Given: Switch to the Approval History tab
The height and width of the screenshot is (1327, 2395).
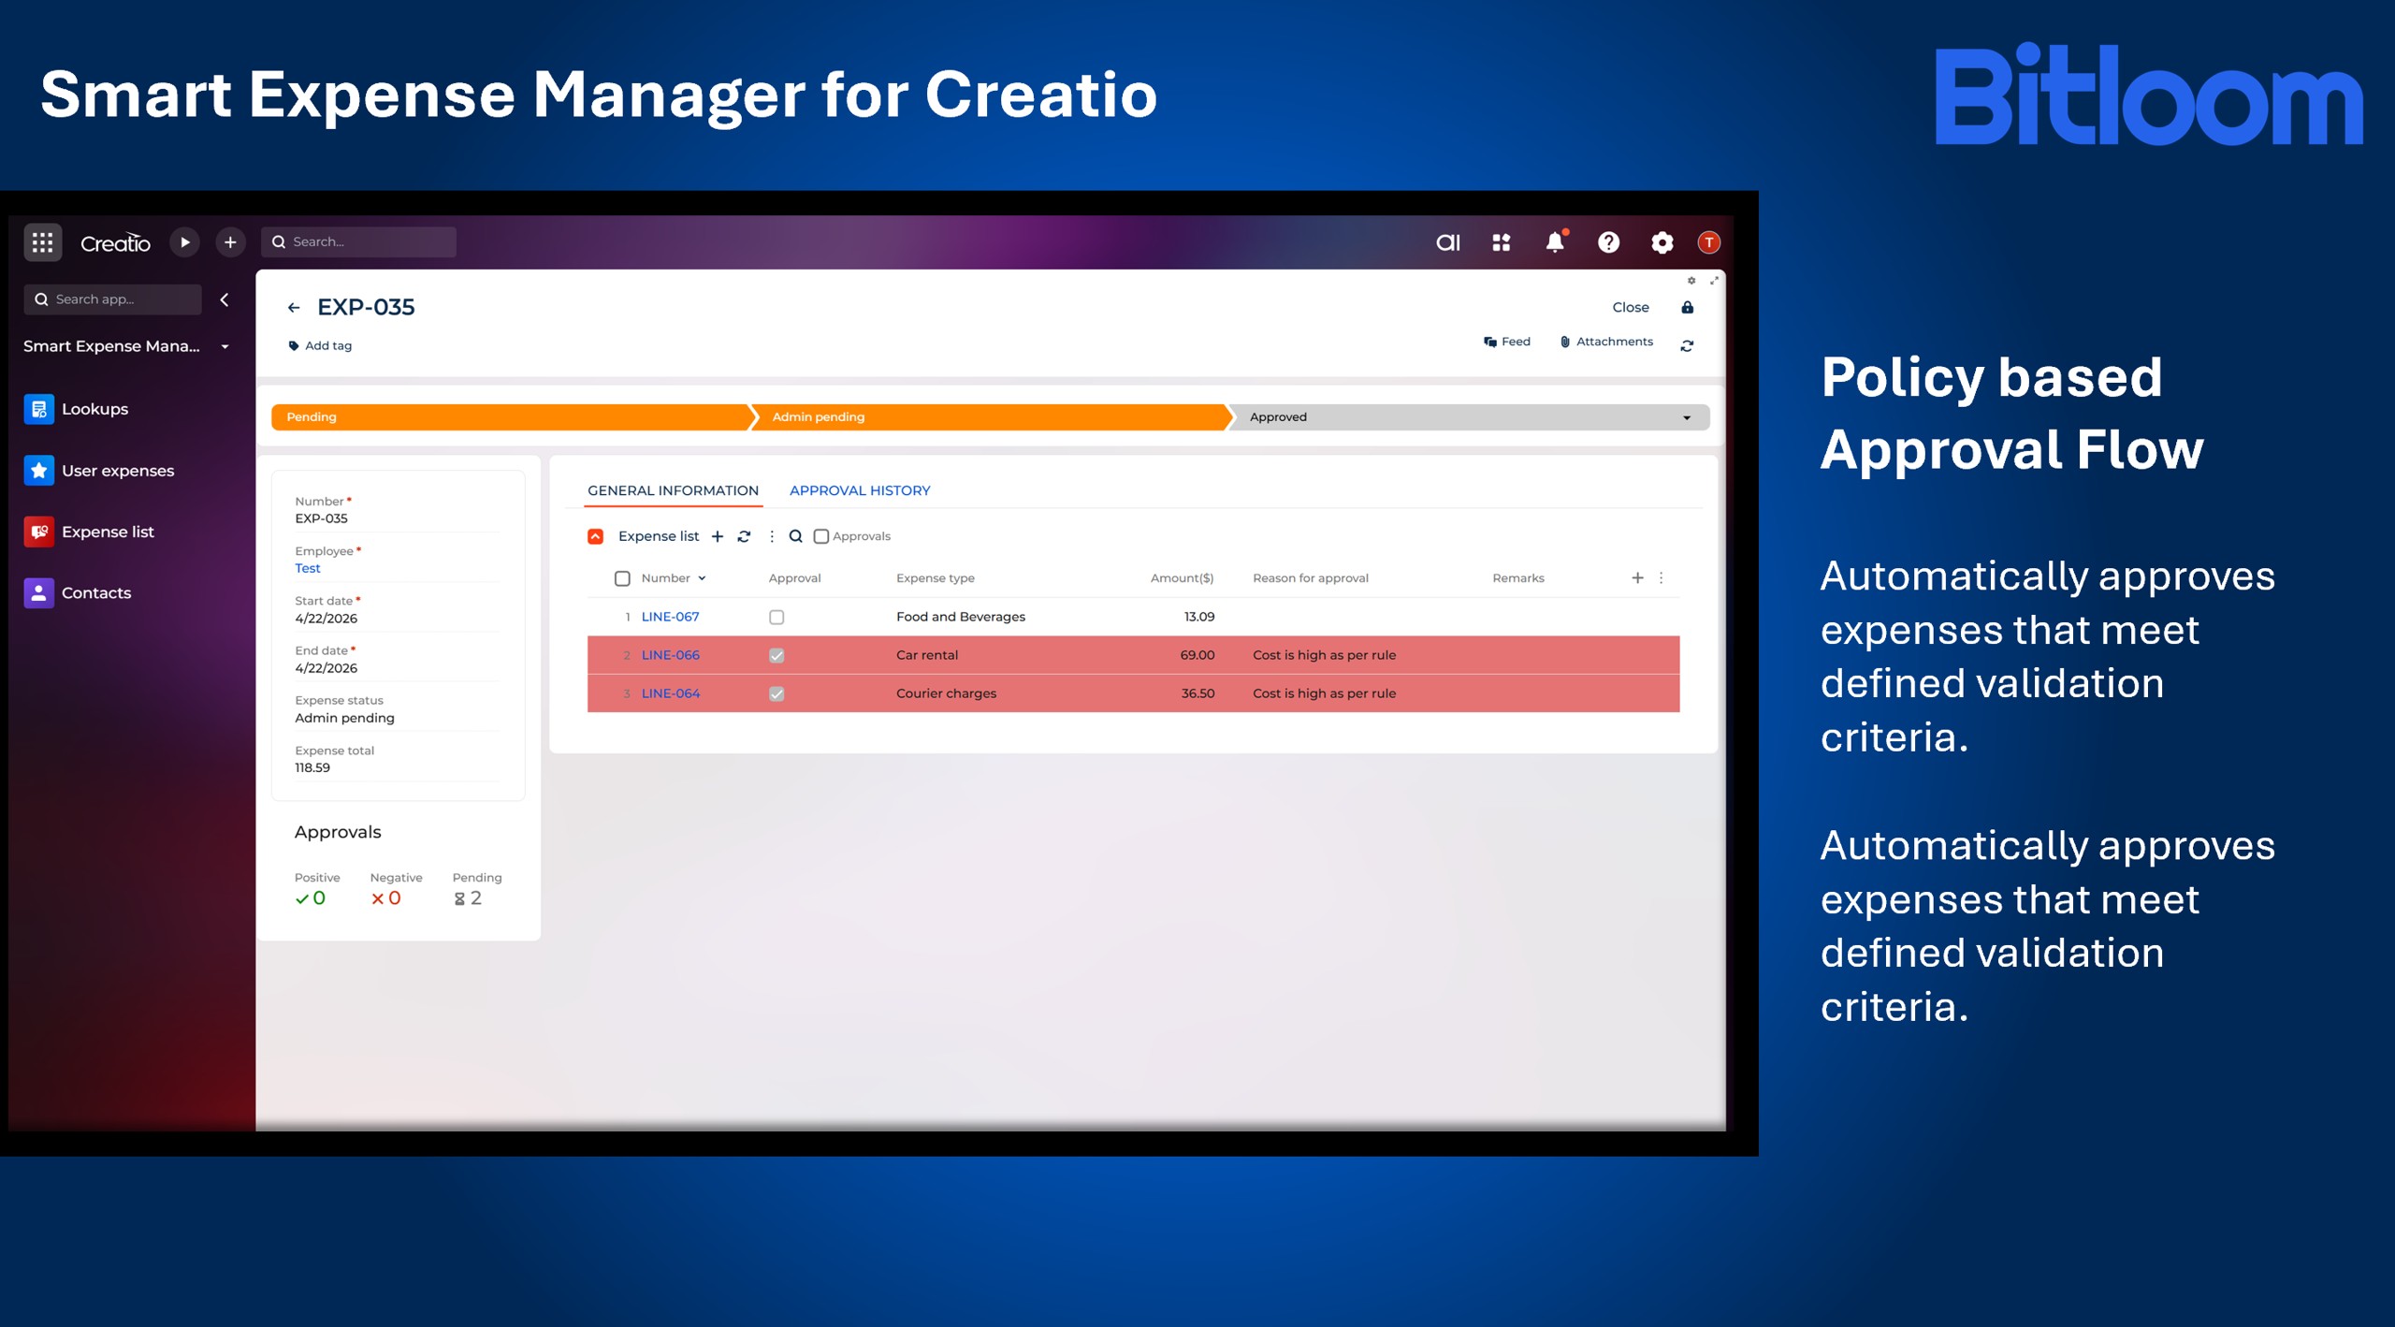Looking at the screenshot, I should pyautogui.click(x=859, y=490).
